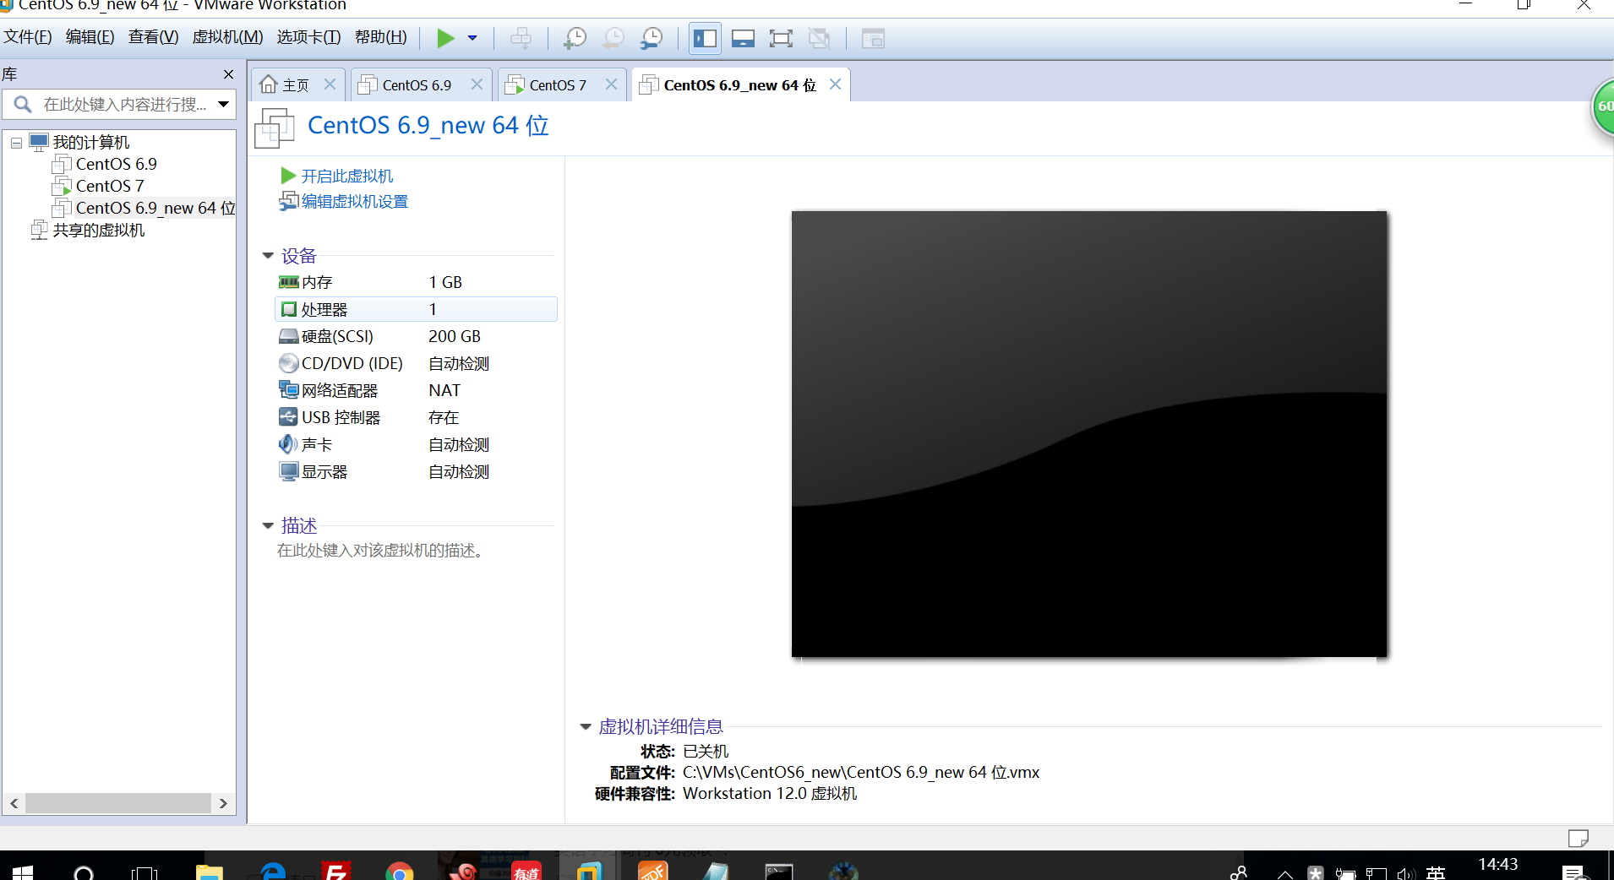The image size is (1614, 880).
Task: Click the 内存 memory device icon
Action: point(288,282)
